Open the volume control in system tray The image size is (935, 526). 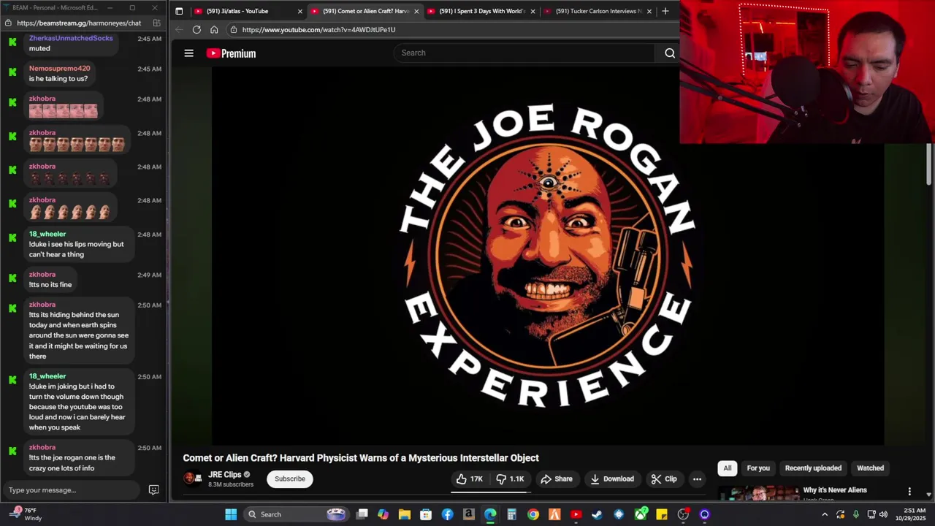click(883, 514)
